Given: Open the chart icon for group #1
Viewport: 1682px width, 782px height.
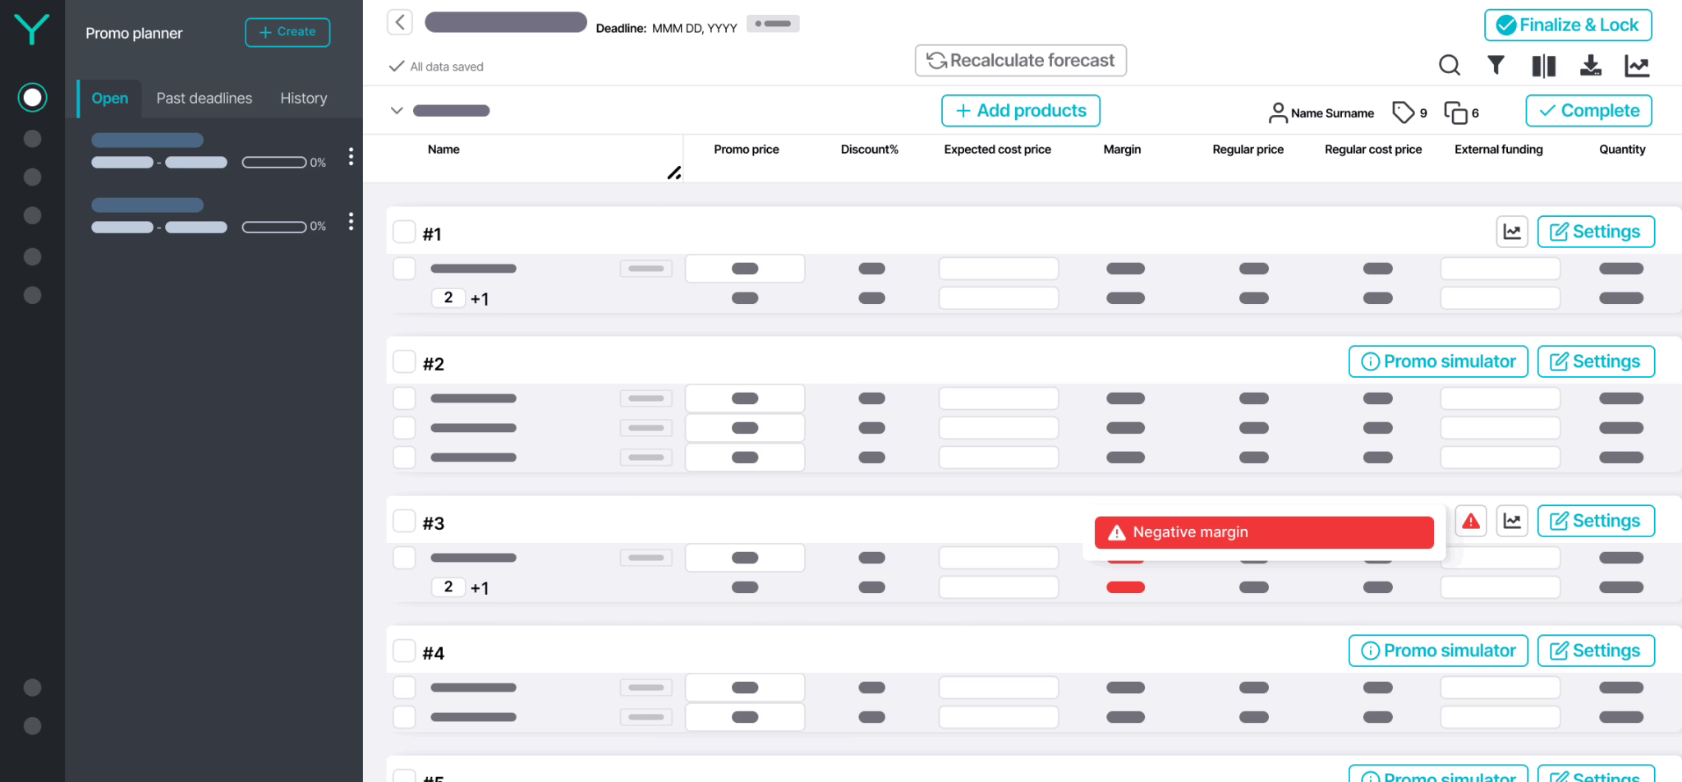Looking at the screenshot, I should [1511, 232].
